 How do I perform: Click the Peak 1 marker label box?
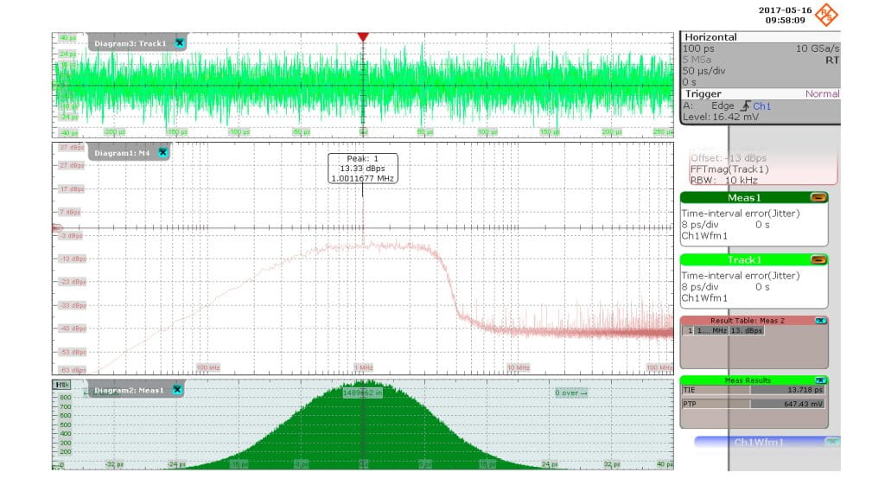pos(362,168)
